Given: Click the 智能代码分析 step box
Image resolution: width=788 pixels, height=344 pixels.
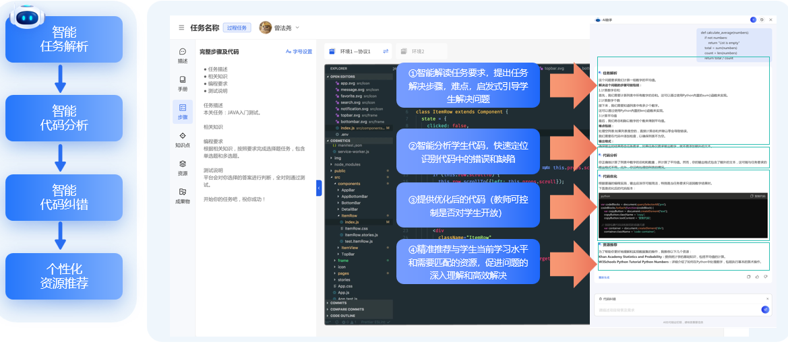Looking at the screenshot, I should pos(64,118).
